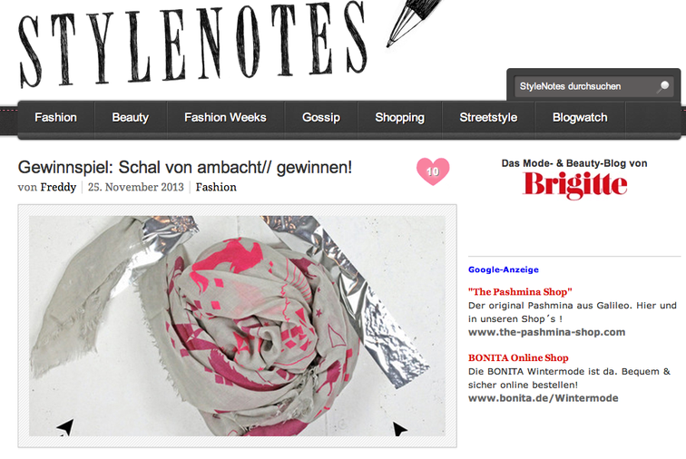The height and width of the screenshot is (459, 686).
Task: Open Fashion category under post title
Action: tap(216, 187)
